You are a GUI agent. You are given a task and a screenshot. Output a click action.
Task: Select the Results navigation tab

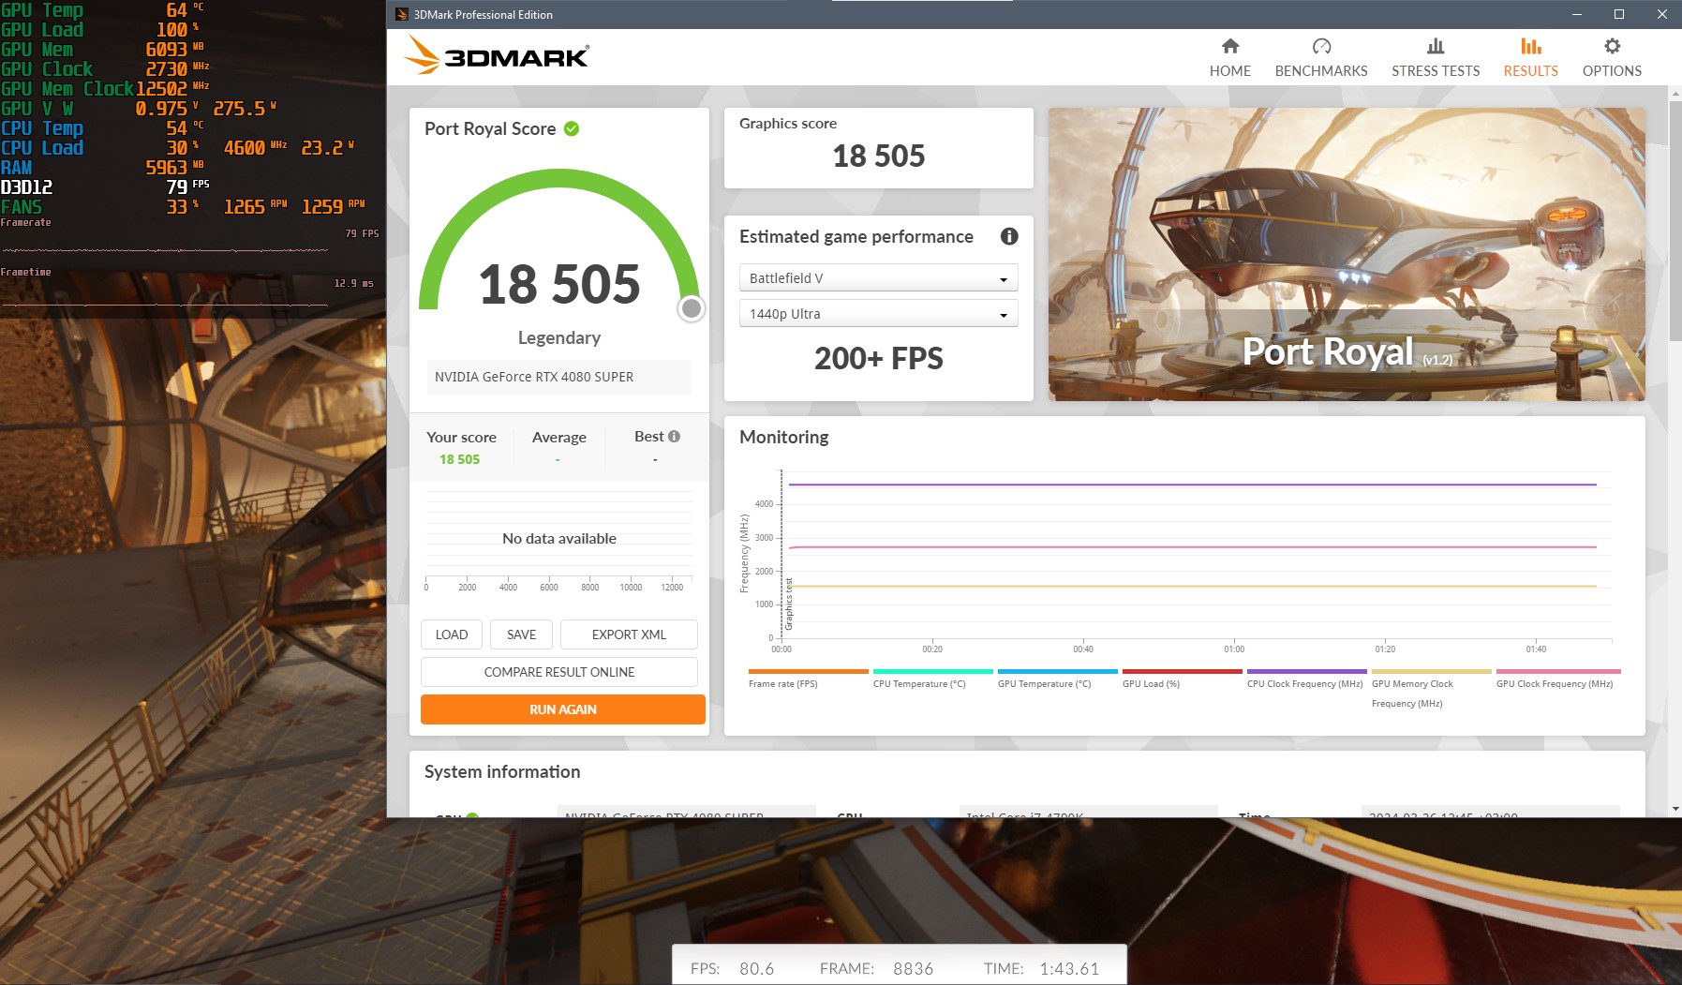tap(1531, 57)
